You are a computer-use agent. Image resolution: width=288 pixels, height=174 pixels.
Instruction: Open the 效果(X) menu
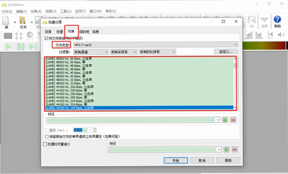tap(36, 11)
